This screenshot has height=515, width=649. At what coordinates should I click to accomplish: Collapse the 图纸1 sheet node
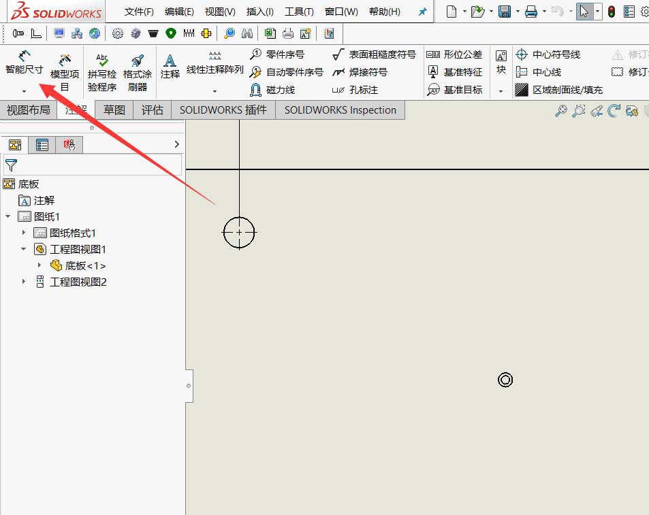[x=8, y=216]
